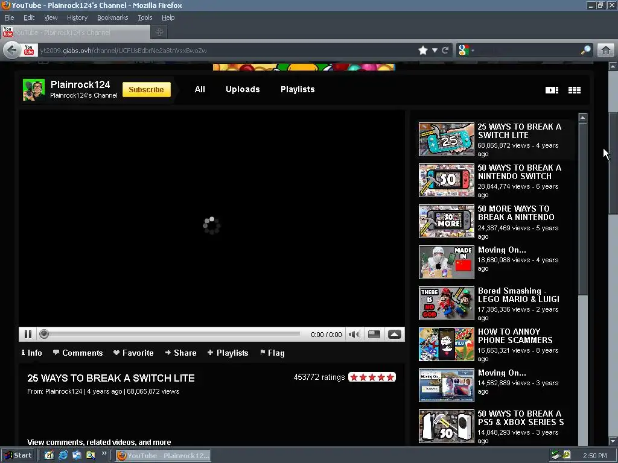Open the View menu
This screenshot has height=463, width=618.
click(51, 17)
